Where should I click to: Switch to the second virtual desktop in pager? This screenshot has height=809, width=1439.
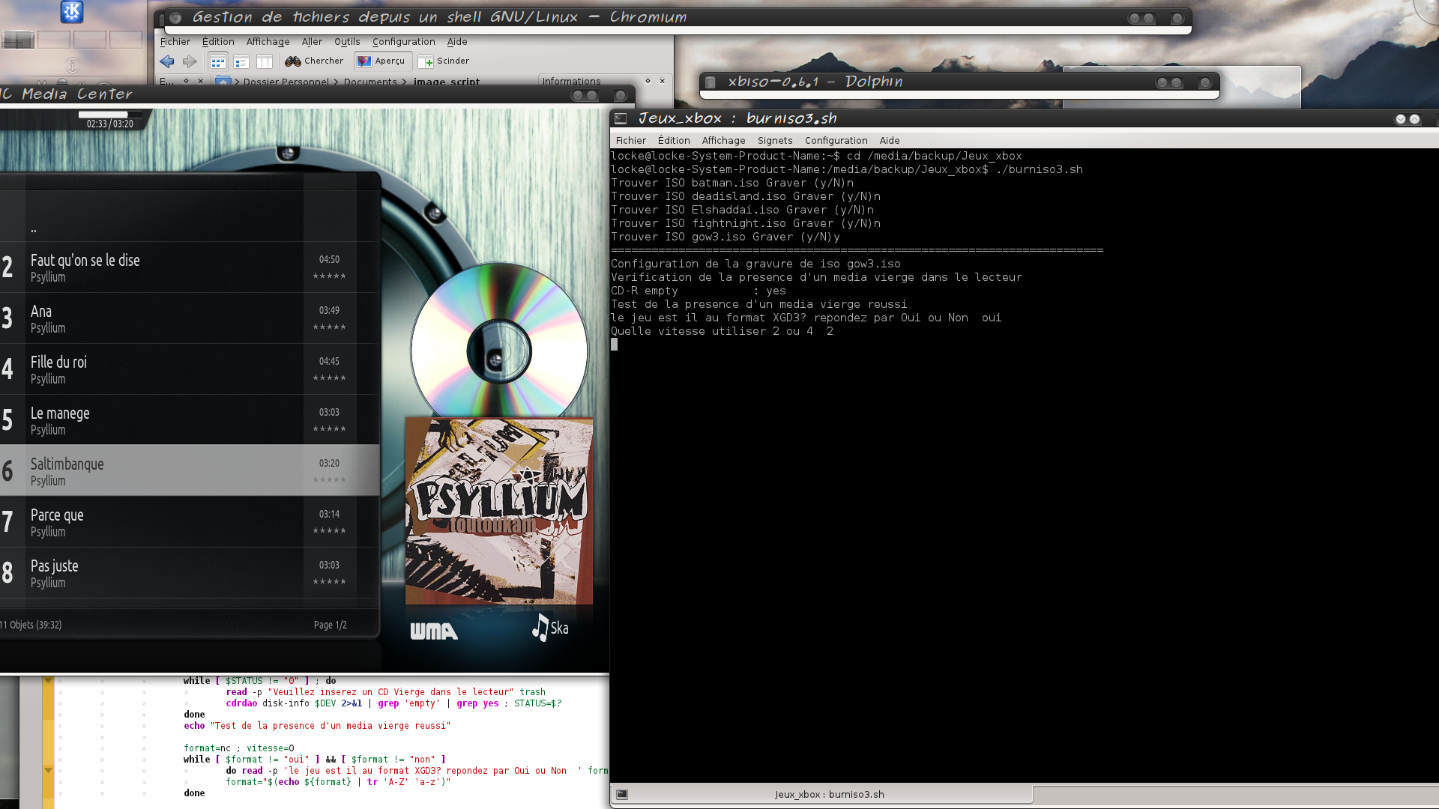54,40
